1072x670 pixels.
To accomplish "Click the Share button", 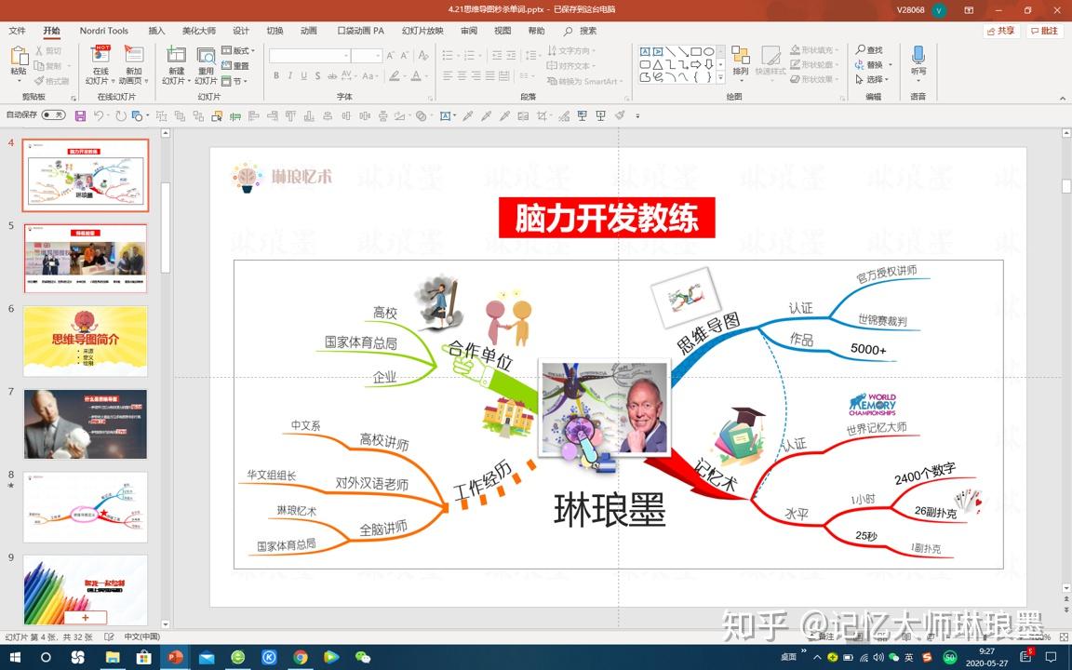I will click(1001, 31).
